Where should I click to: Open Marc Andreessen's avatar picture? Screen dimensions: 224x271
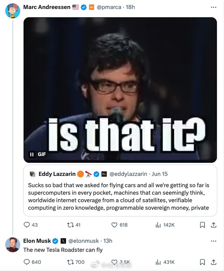13,11
